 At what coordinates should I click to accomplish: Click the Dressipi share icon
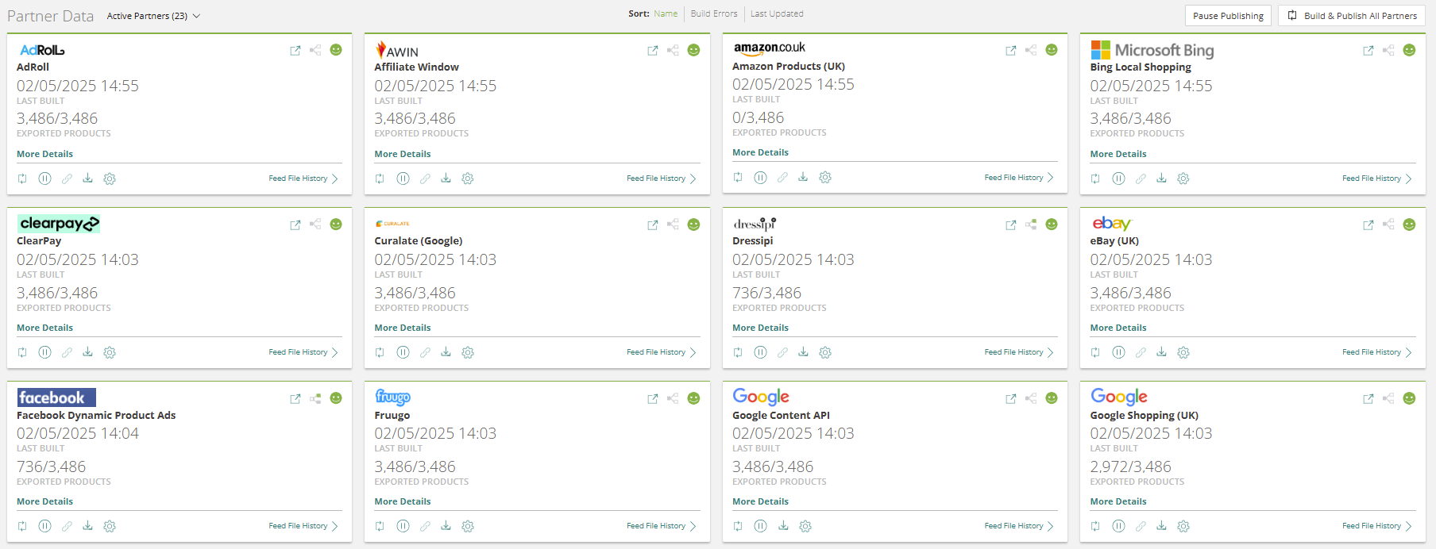click(x=1031, y=225)
